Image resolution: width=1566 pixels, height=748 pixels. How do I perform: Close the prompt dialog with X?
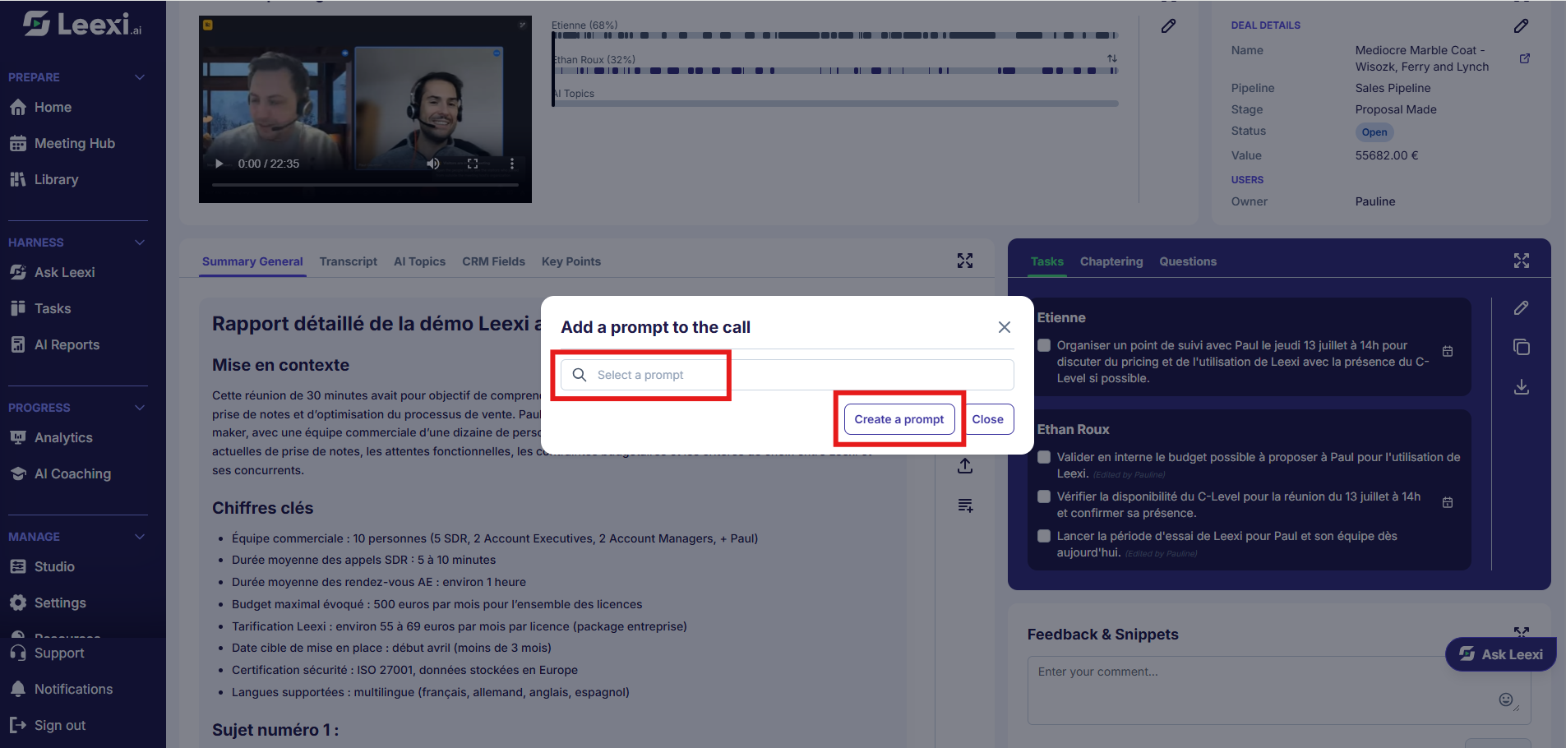click(x=1005, y=327)
